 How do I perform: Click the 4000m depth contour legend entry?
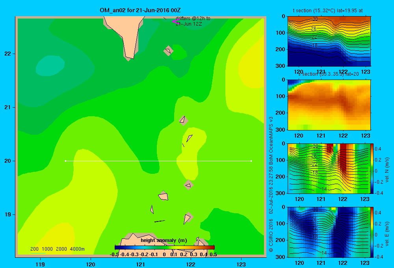77,249
